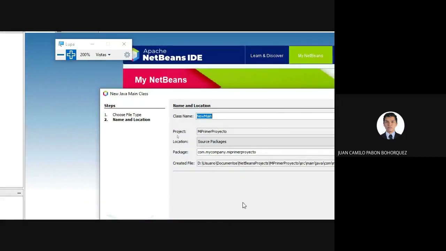This screenshot has width=446, height=251.
Task: Open the Vistas dropdown in Lupa
Action: pyautogui.click(x=103, y=55)
